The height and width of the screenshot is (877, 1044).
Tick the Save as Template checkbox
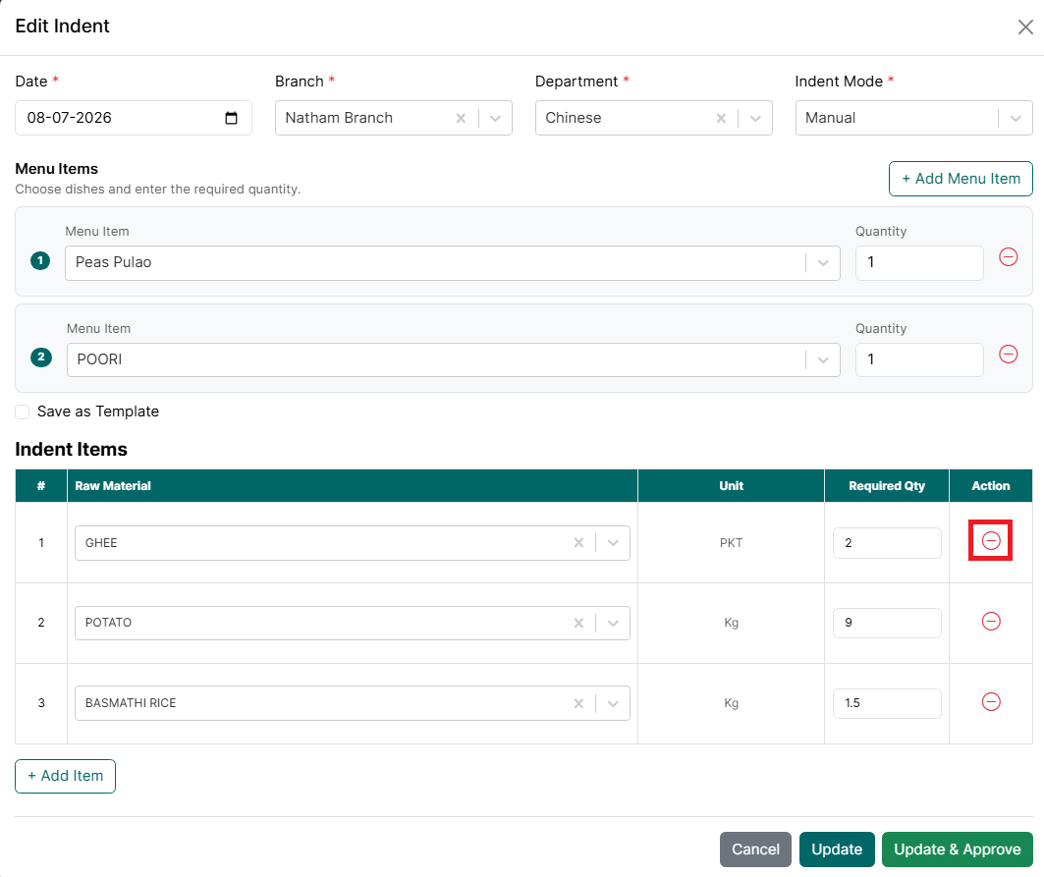point(22,411)
